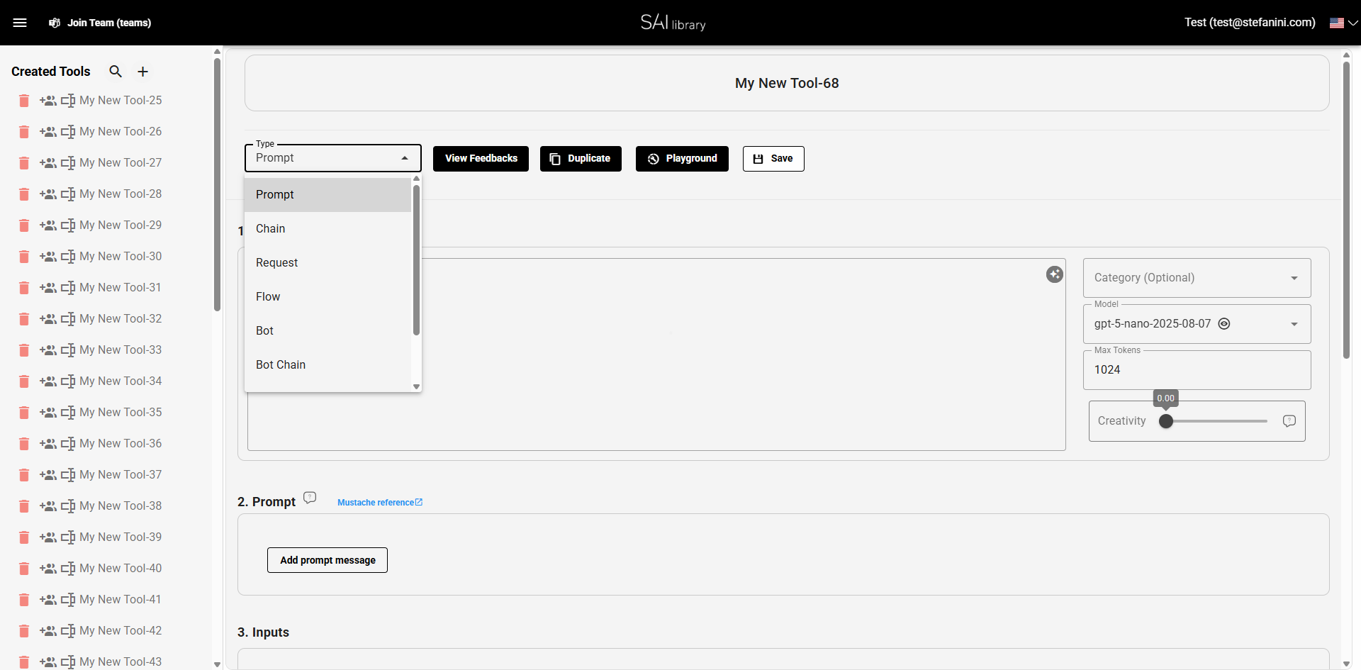Share My New Tool-26 via add-user icon
1361x670 pixels.
pos(48,132)
